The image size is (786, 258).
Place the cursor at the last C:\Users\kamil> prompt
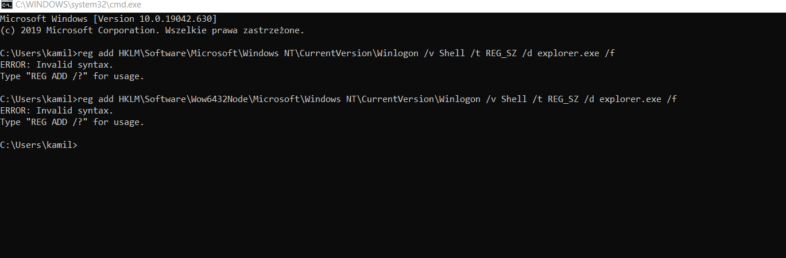tap(38, 145)
